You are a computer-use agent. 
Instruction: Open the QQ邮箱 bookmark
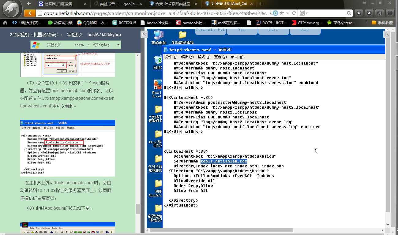[92, 23]
